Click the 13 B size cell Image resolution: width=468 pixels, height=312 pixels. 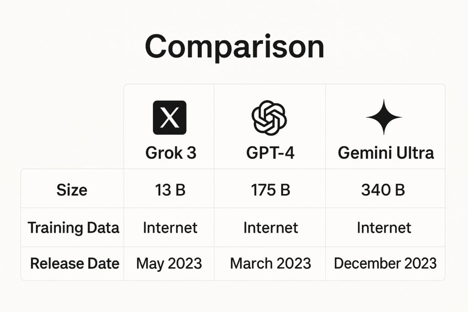[170, 190]
